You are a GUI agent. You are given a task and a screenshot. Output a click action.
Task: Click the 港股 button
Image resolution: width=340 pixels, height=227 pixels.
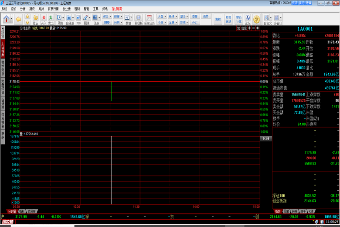(x=195, y=17)
